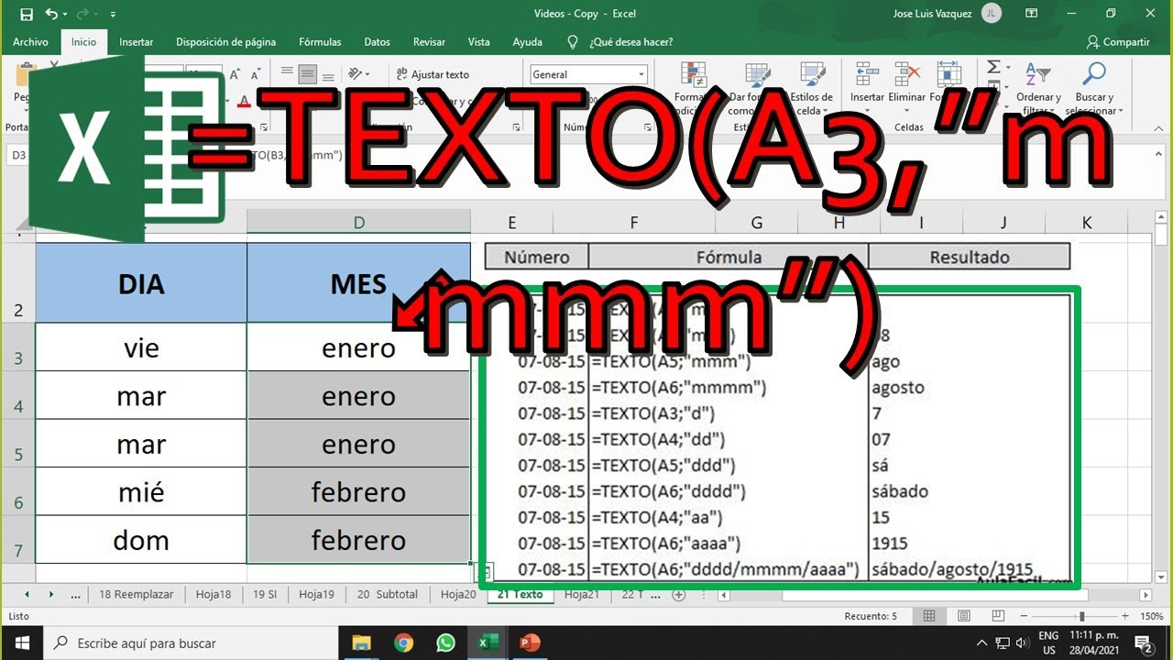
Task: Open the Hoja21 sheet tab
Action: pos(582,594)
